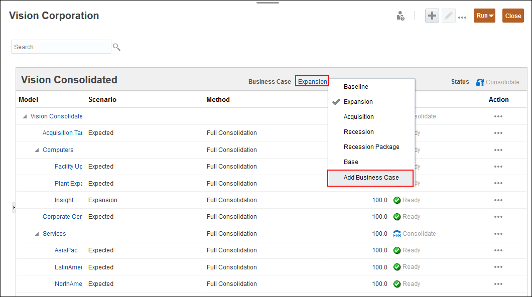Collapse the Vision Consolidated tree node
The image size is (532, 297).
25,116
